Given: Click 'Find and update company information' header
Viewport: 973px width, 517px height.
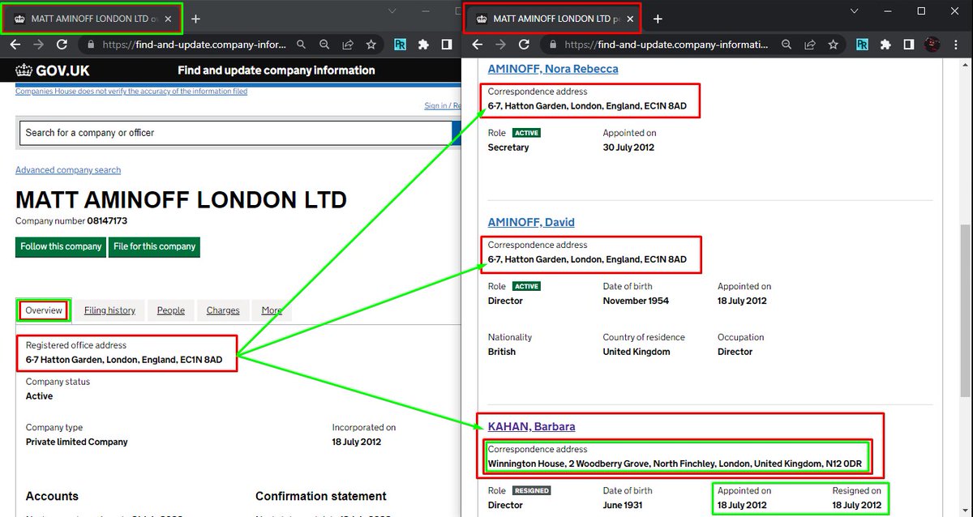Looking at the screenshot, I should [x=276, y=70].
